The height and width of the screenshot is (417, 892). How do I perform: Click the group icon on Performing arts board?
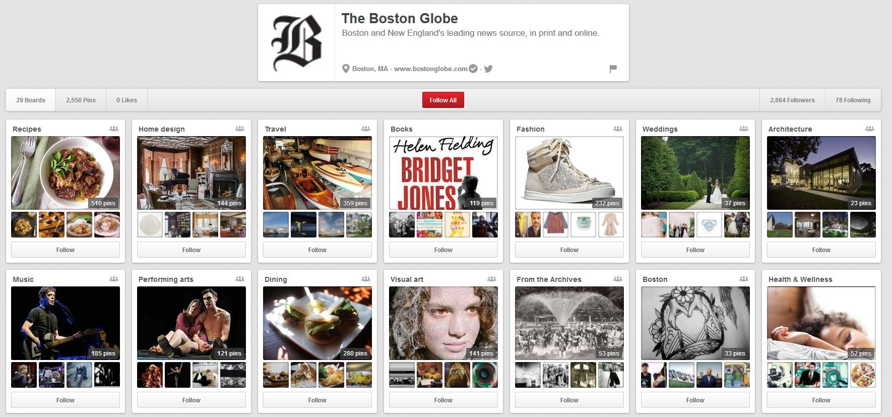(240, 279)
